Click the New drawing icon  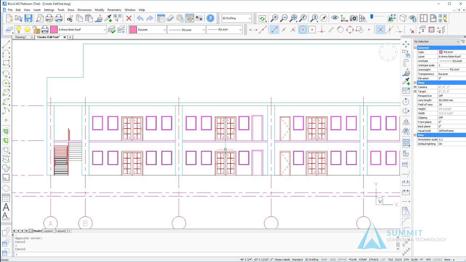[x=9, y=18]
